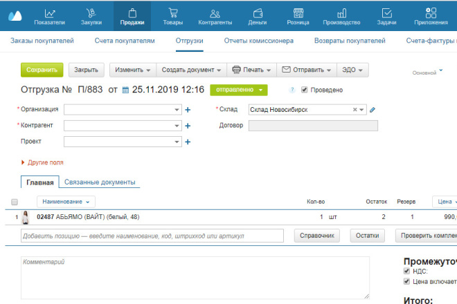Focus the Добавить позицию input field
This screenshot has width=457, height=304.
click(152, 236)
